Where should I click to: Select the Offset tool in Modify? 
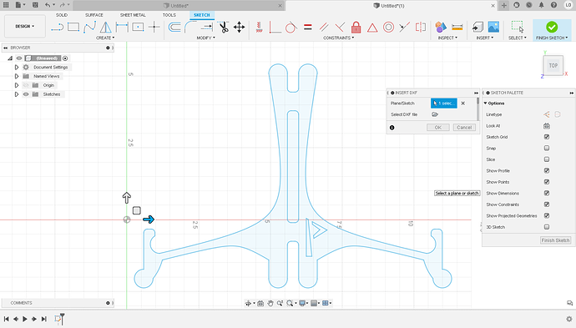pos(174,28)
